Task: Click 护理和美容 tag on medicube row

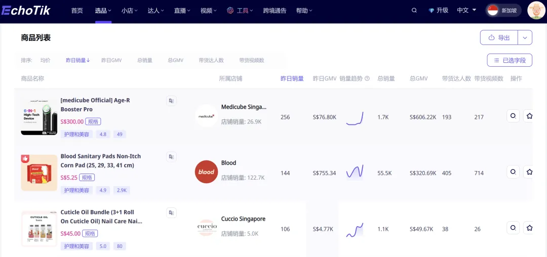Action: coord(76,134)
